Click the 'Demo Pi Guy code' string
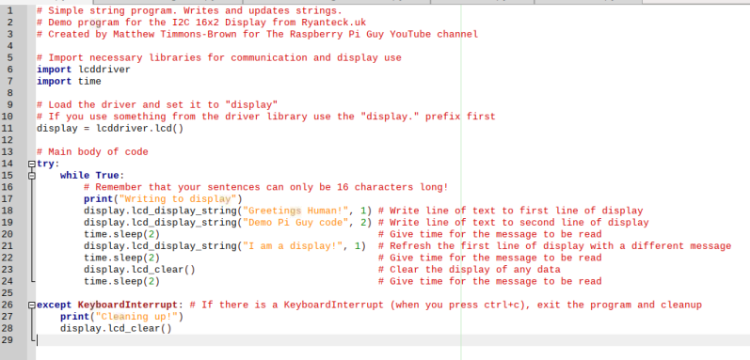Image resolution: width=750 pixels, height=360 pixels. [295, 223]
